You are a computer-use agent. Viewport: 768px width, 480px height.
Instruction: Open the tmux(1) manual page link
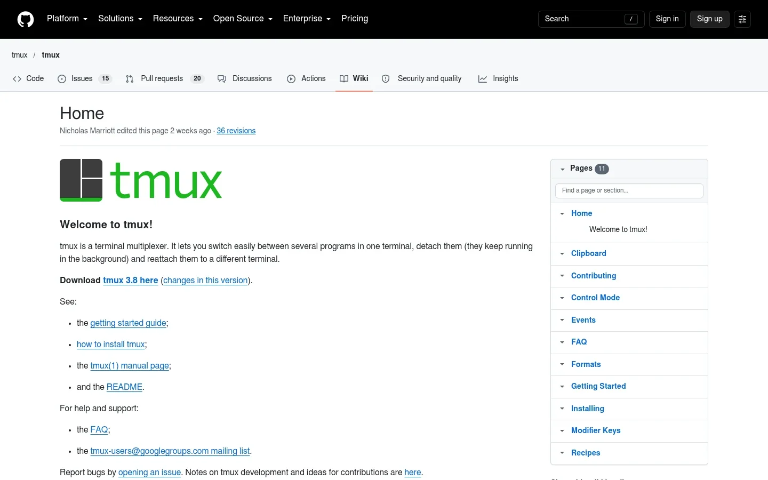click(130, 366)
